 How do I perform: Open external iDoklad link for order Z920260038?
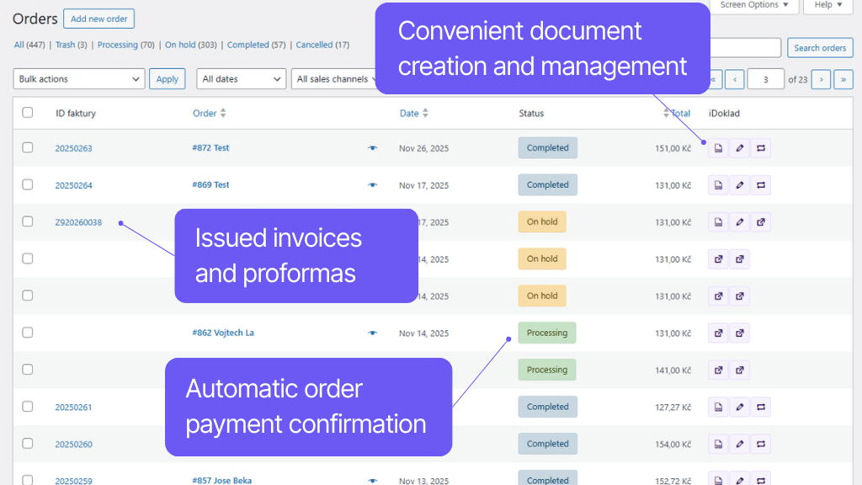(760, 221)
